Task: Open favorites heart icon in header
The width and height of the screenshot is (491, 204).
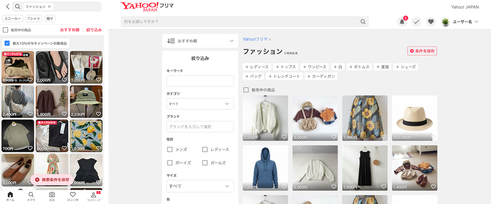Action: pyautogui.click(x=430, y=22)
